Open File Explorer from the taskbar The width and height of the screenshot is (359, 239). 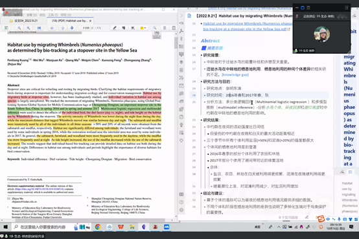[x=132, y=227]
